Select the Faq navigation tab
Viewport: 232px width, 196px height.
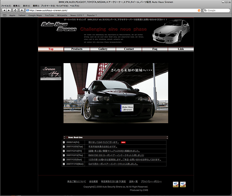click(x=155, y=49)
